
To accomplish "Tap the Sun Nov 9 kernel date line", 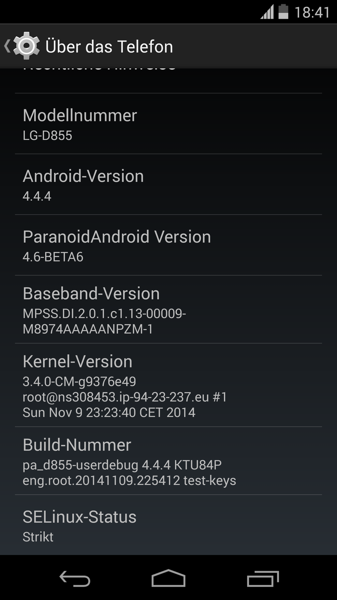I will coord(109,412).
